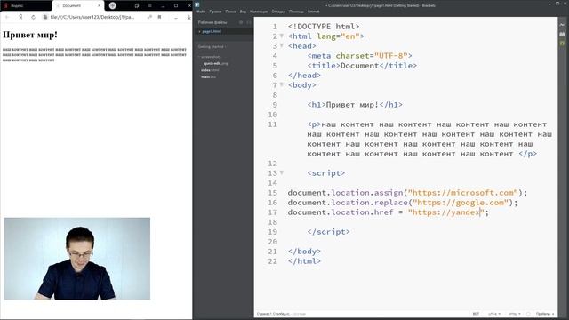Collapse the script tag fold on line 13
Image resolution: width=569 pixels, height=320 pixels.
pos(282,173)
